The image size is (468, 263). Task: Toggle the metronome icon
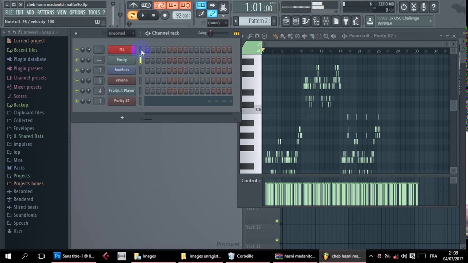click(133, 5)
